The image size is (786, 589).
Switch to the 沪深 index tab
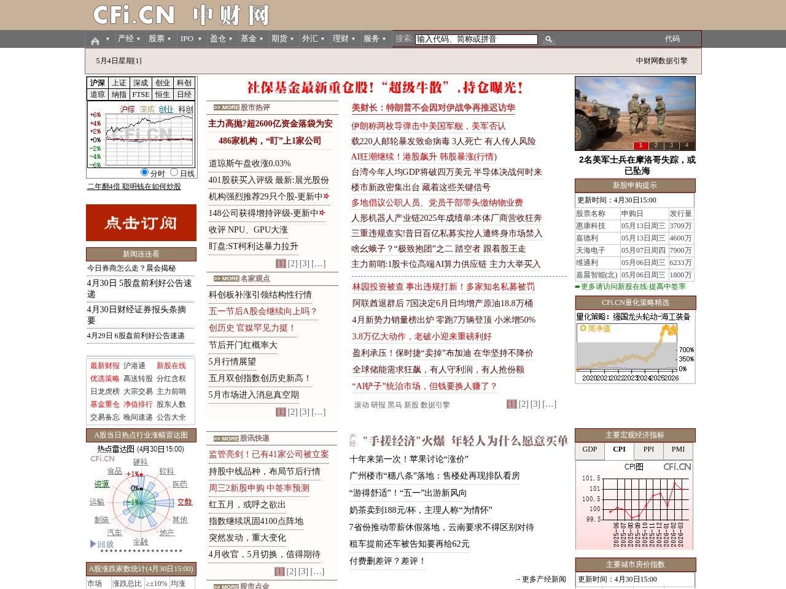(x=98, y=83)
